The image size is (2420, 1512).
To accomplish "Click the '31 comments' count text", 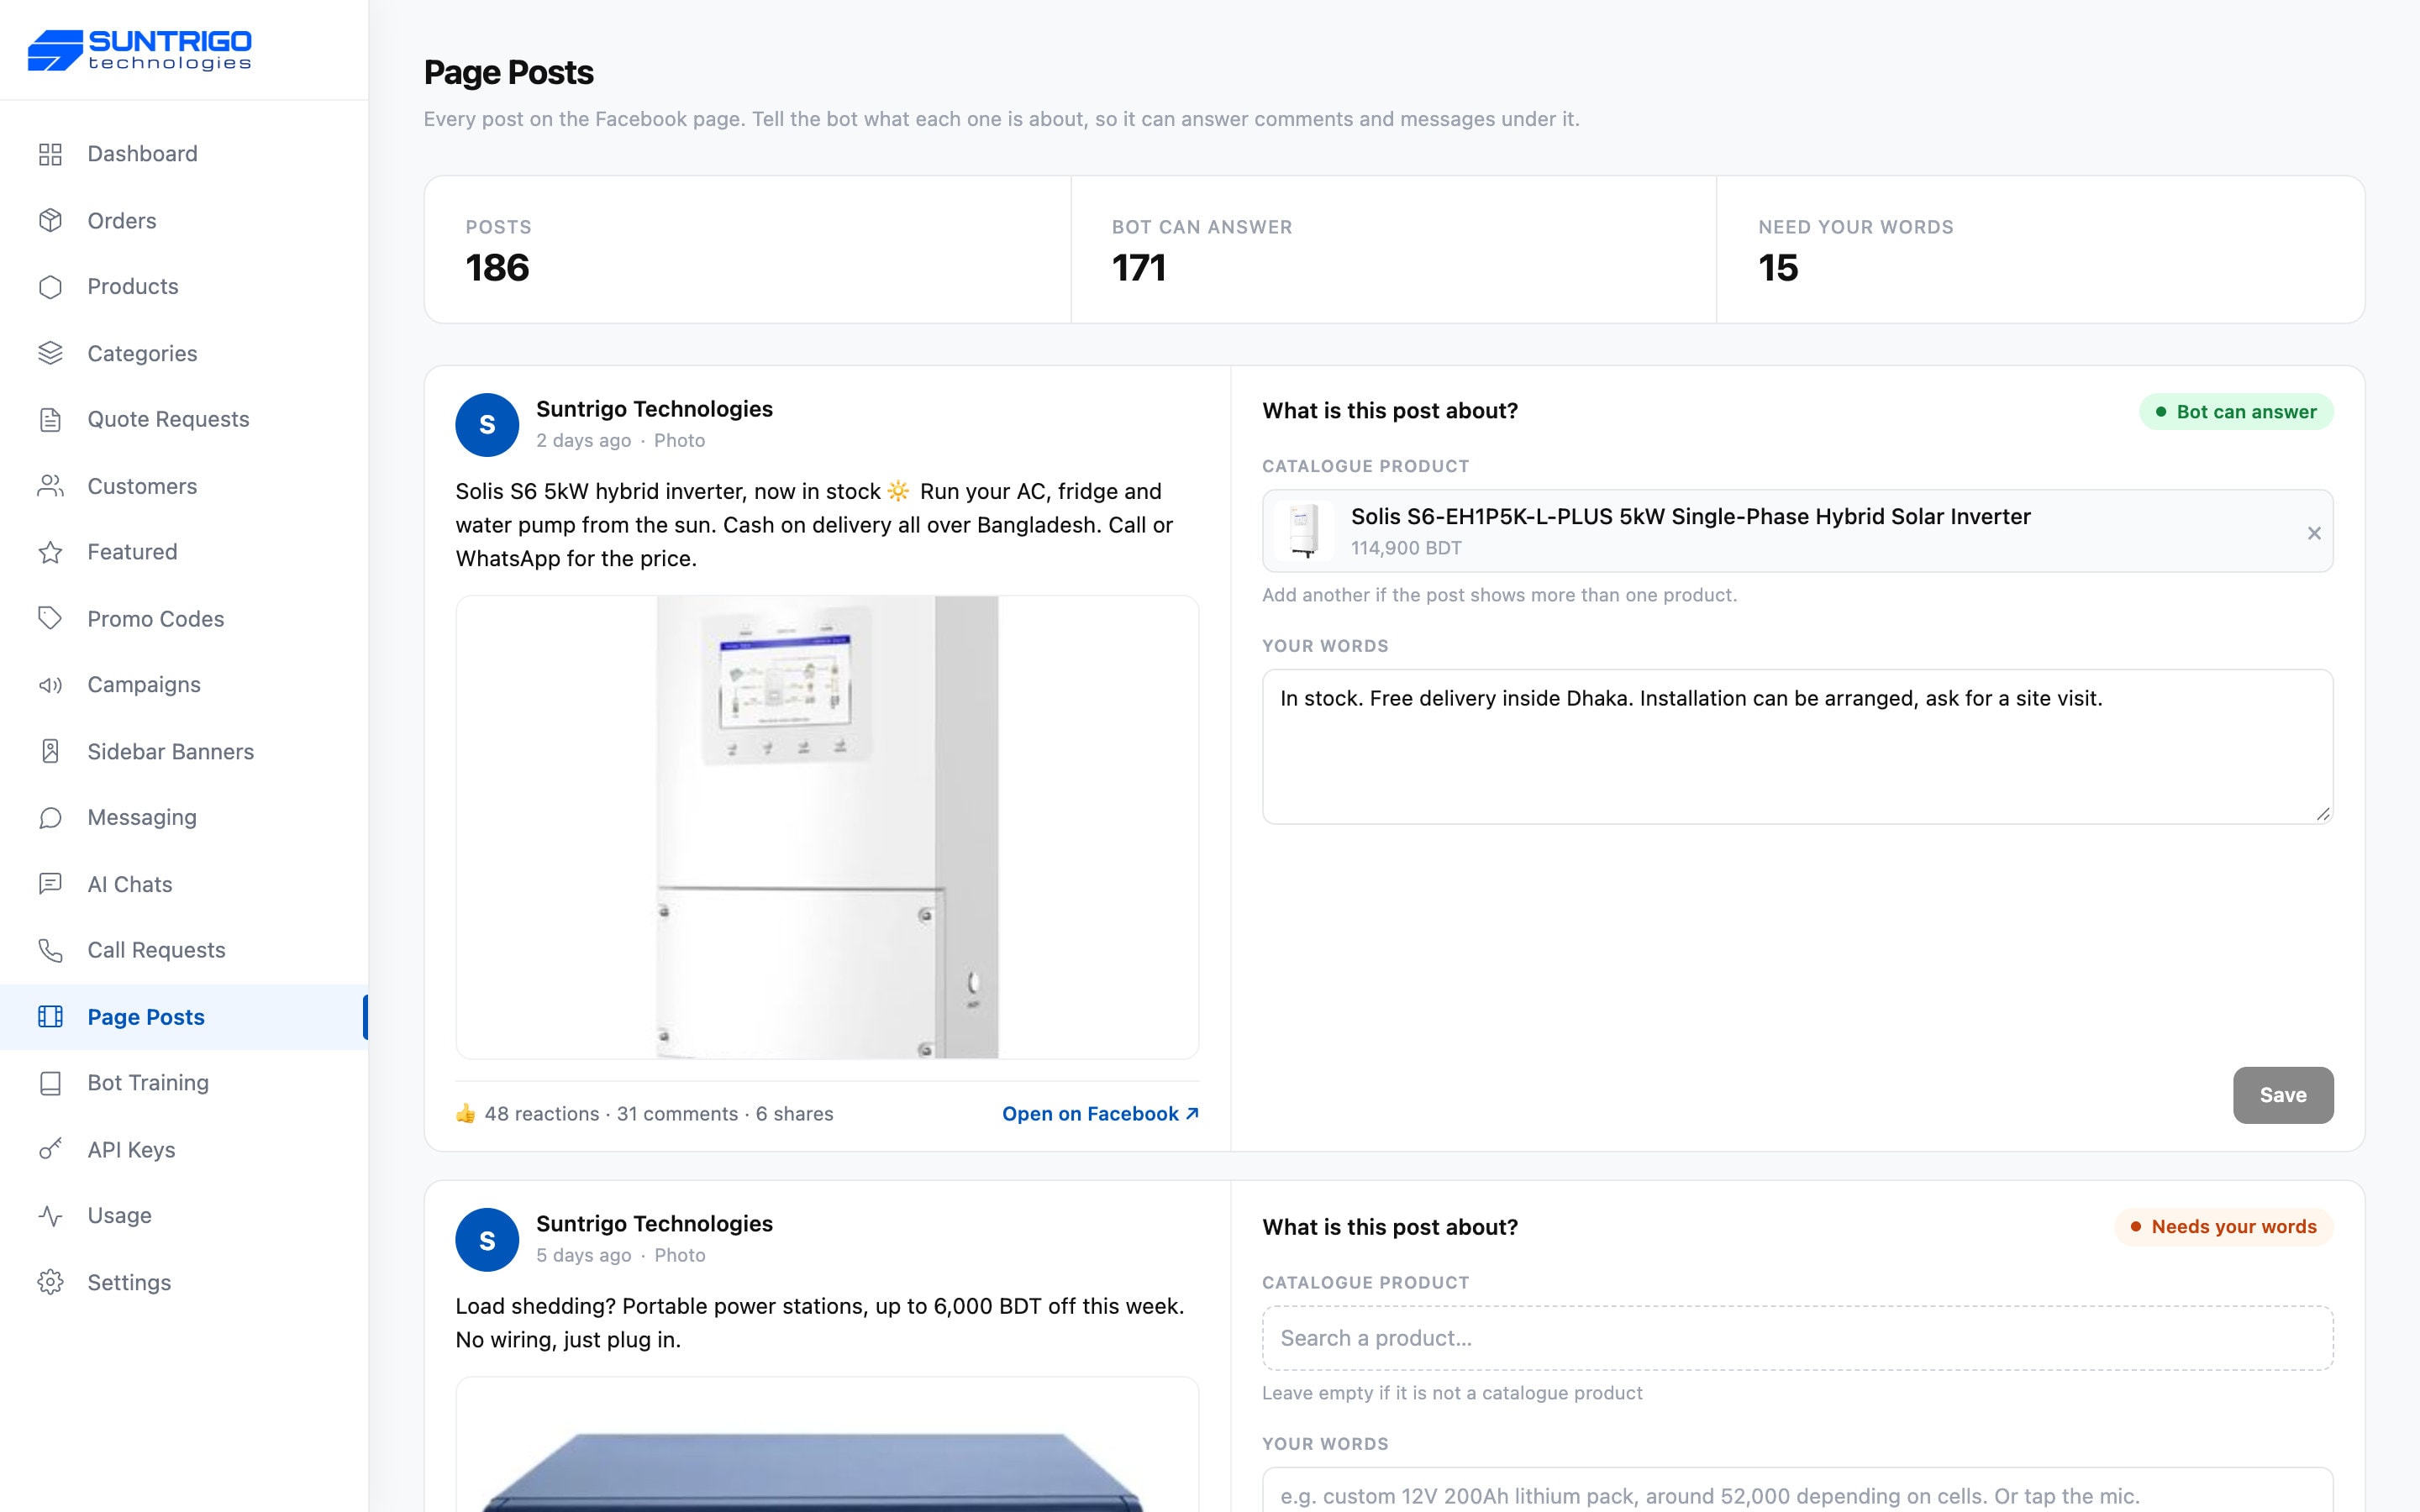I will pyautogui.click(x=677, y=1113).
